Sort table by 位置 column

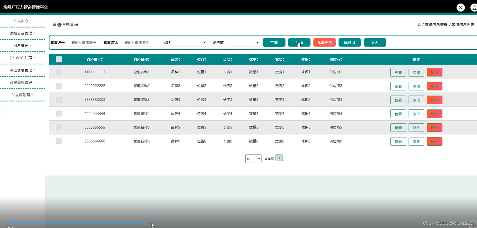click(x=202, y=59)
